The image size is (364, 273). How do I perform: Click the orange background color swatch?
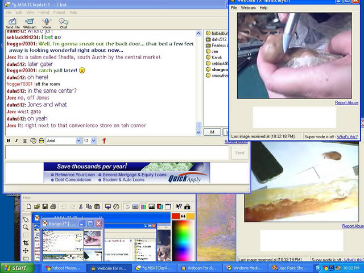coord(191,216)
